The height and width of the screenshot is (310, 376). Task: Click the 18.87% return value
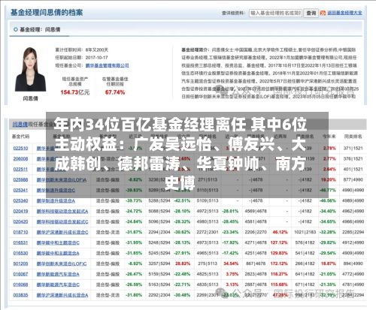click(329, 264)
